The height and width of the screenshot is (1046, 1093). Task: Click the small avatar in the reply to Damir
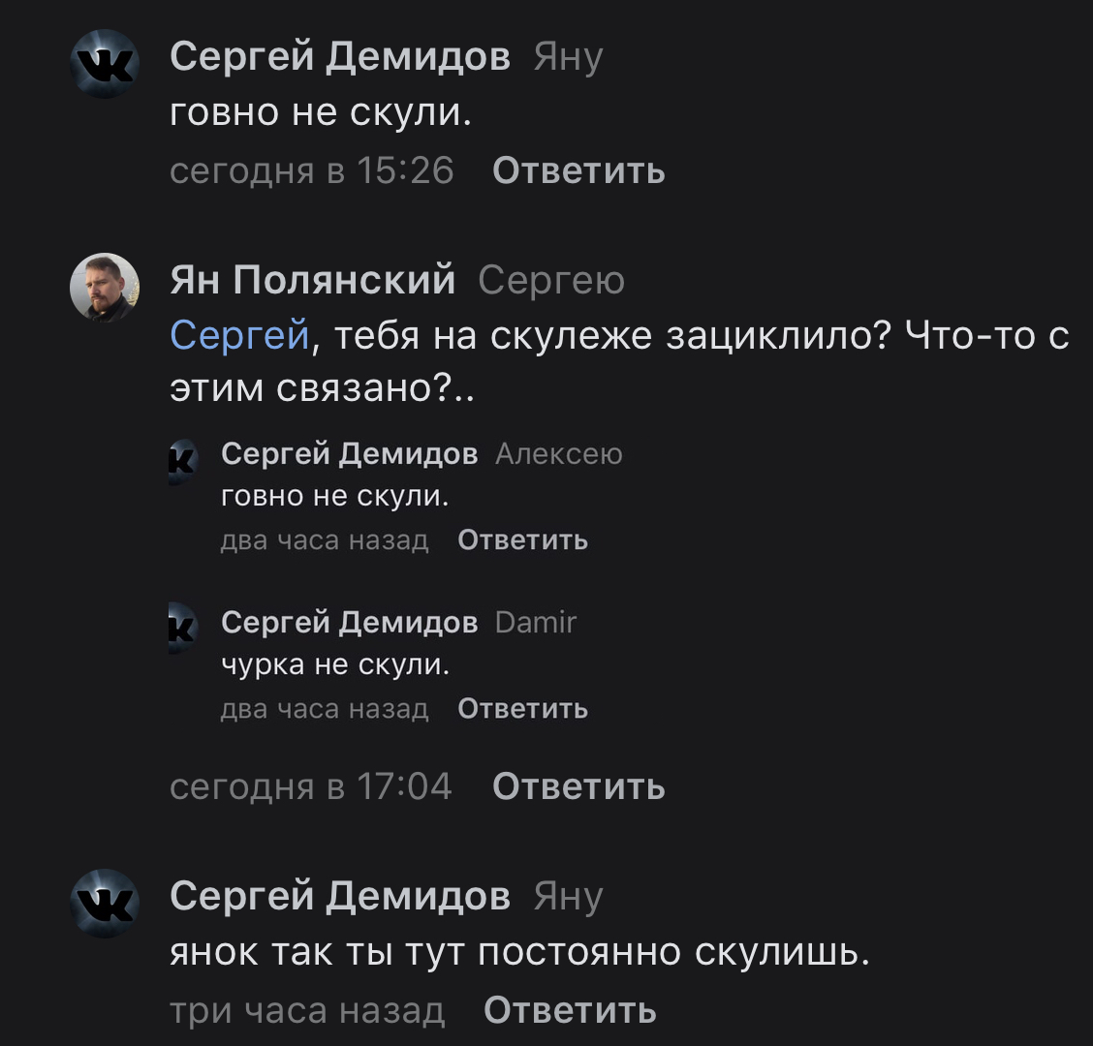point(182,628)
